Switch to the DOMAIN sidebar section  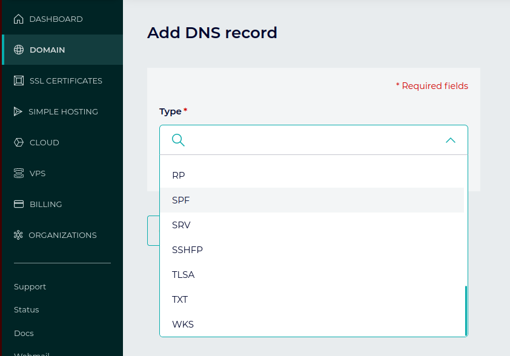point(47,50)
